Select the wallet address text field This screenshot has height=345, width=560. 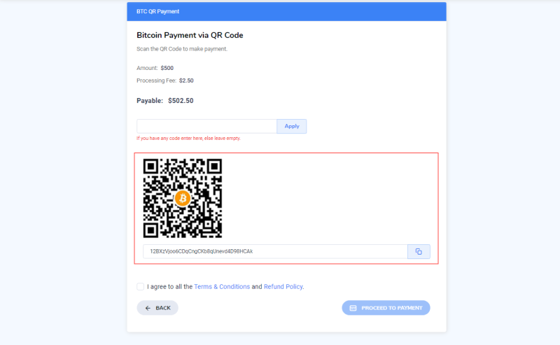(275, 251)
